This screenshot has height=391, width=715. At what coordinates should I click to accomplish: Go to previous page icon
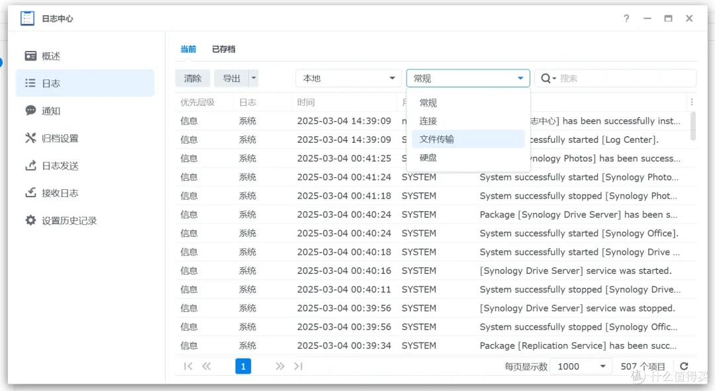(207, 367)
